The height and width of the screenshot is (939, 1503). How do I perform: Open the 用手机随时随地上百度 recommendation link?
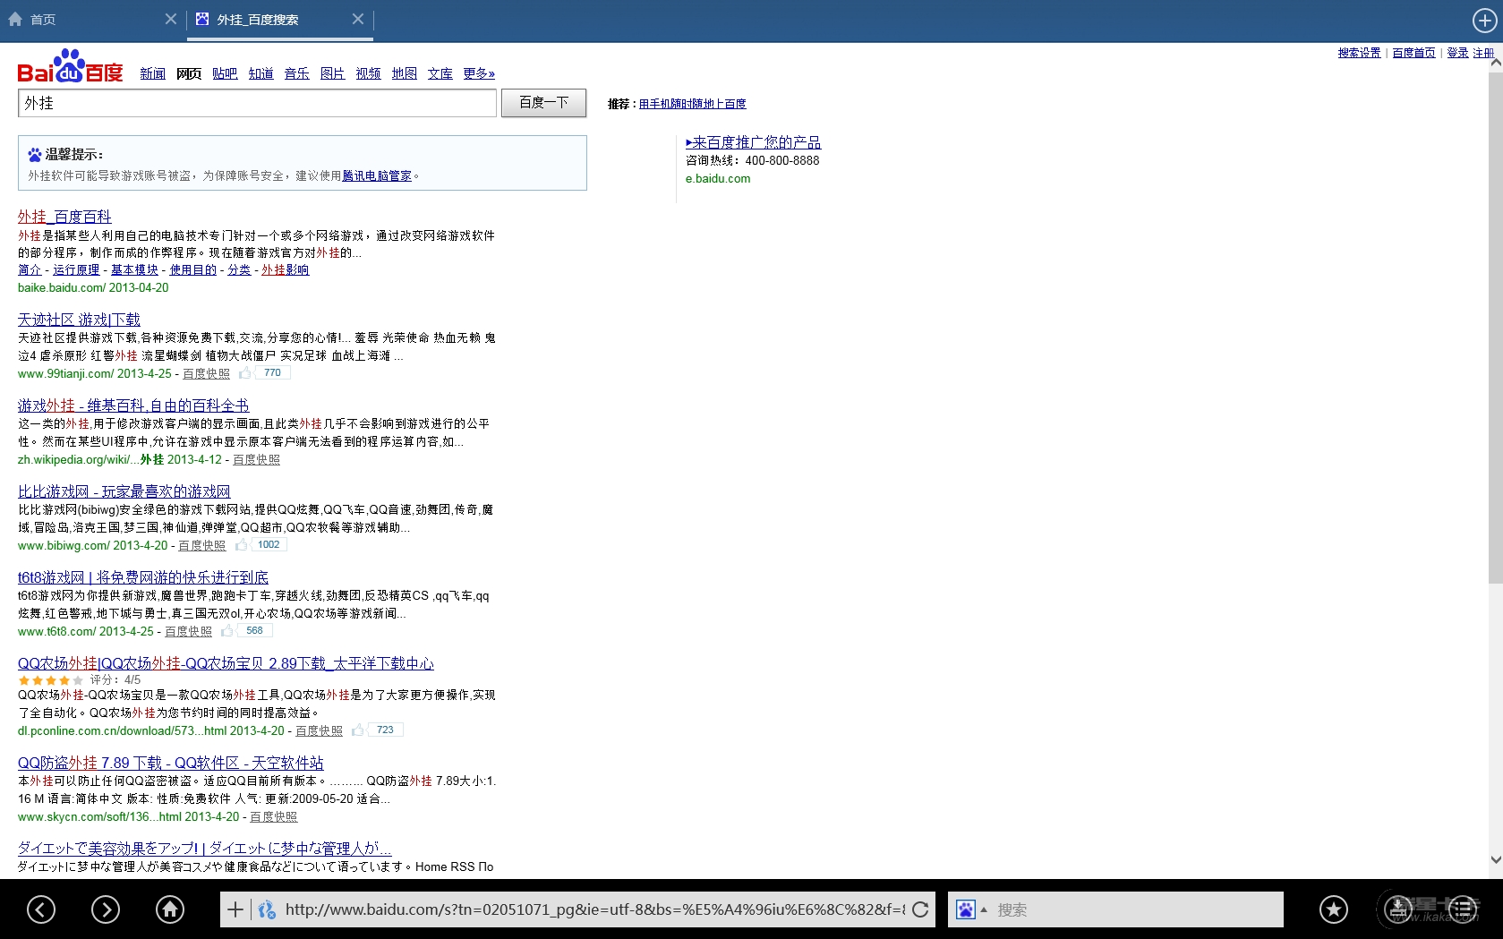(x=692, y=104)
